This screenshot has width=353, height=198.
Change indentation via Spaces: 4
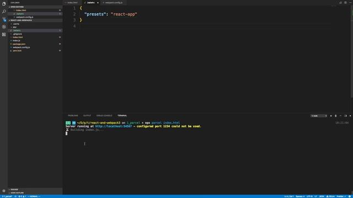coord(300,196)
